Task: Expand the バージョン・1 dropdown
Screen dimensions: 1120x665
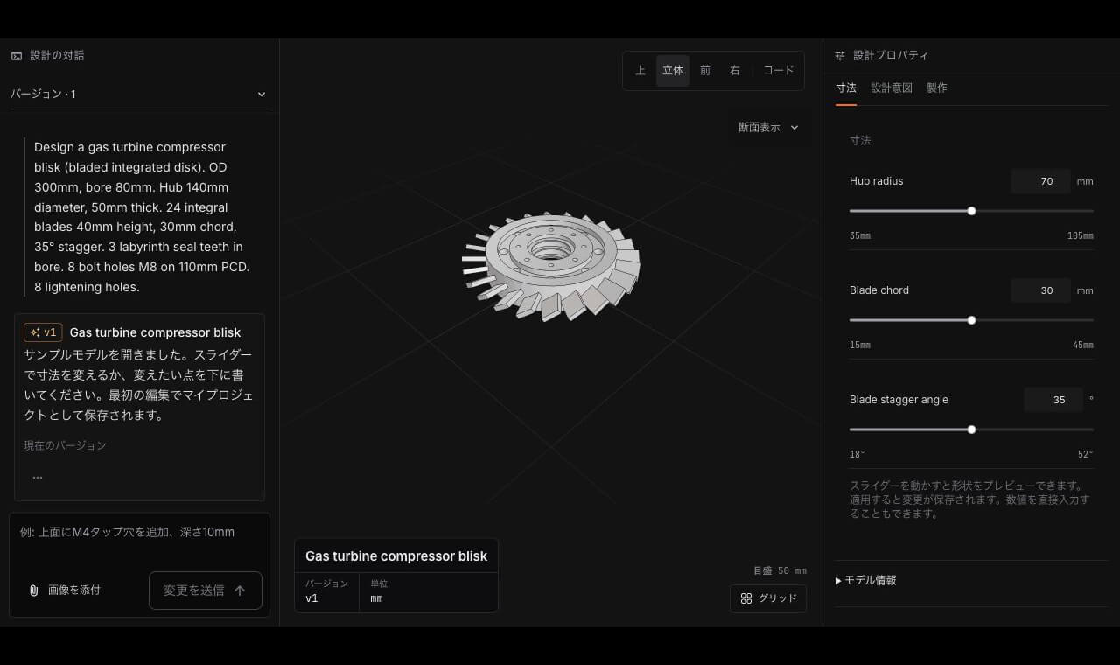Action: click(139, 94)
